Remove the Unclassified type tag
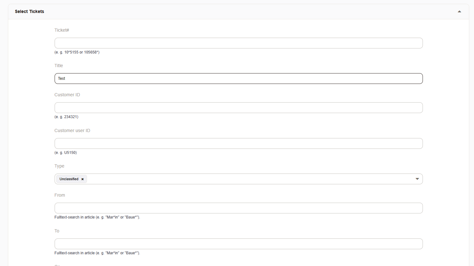Screen dimensions: 474x266 tap(83, 179)
